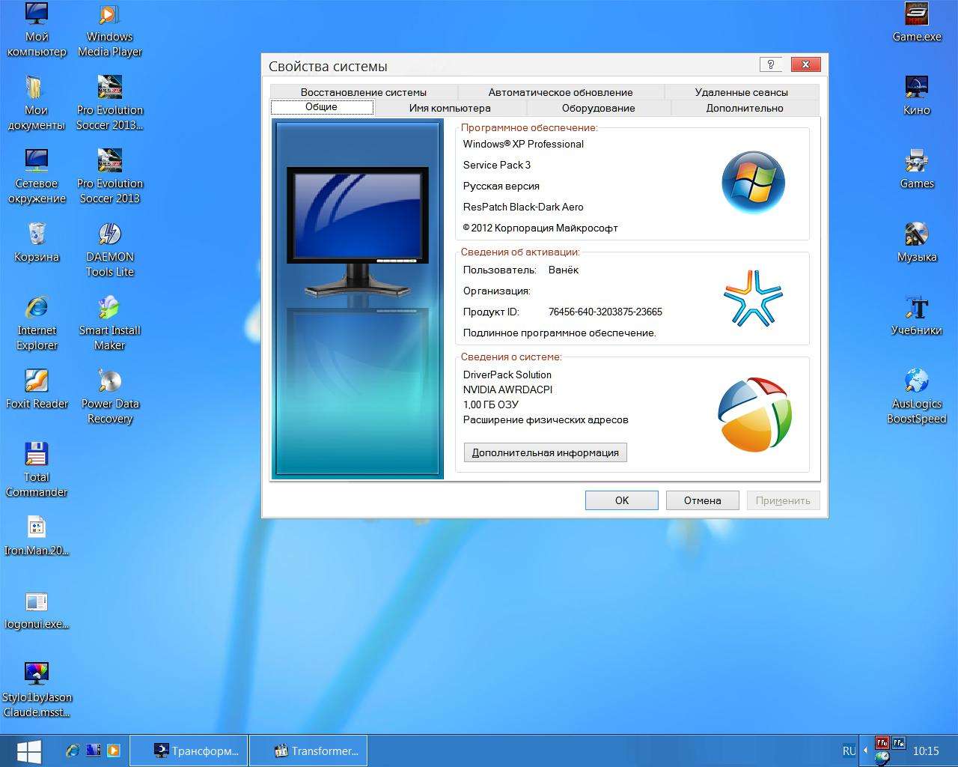The width and height of the screenshot is (958, 767).
Task: Open Smart Install Maker desktop icon
Action: (x=109, y=322)
